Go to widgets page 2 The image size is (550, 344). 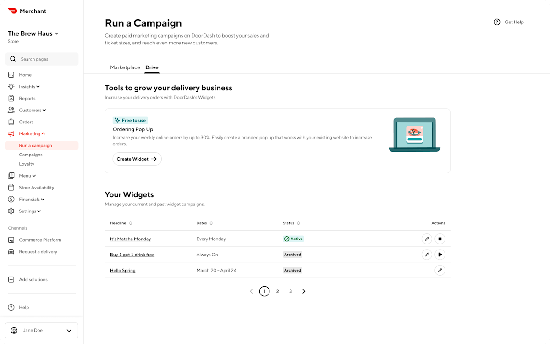[277, 291]
